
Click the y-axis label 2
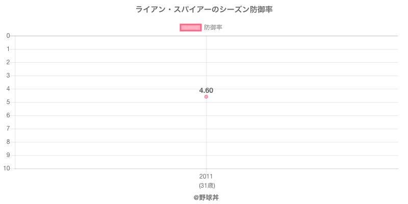coord(8,62)
